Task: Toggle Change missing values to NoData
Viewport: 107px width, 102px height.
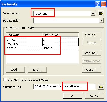Action: point(5,79)
